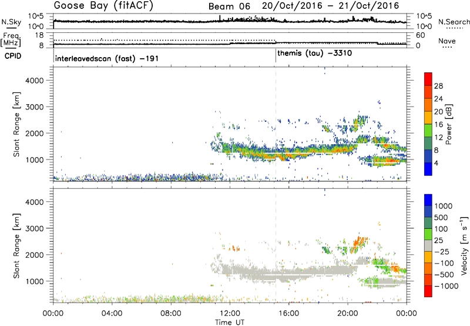The height and width of the screenshot is (326, 470).
Task: Click the "2000" tick on velocity panel
Action: coord(35,255)
